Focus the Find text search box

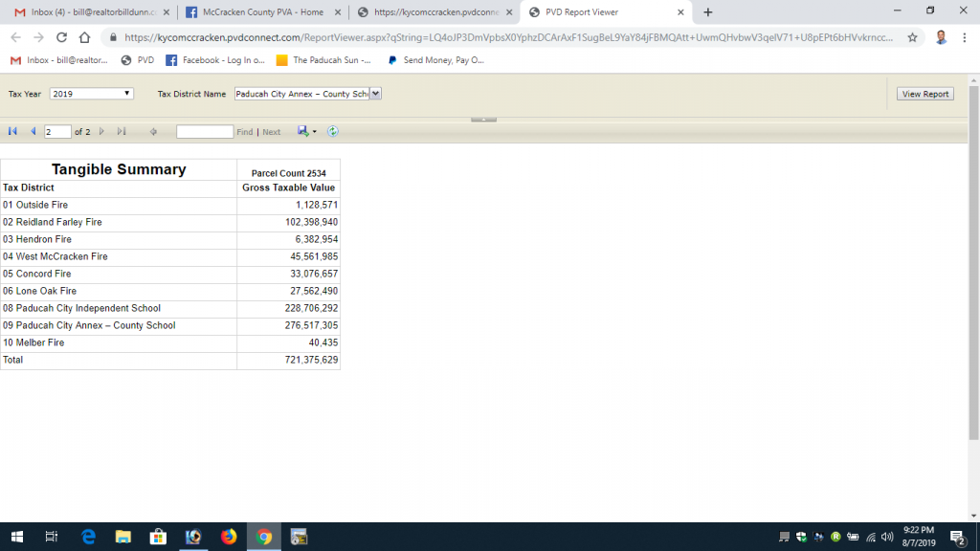tap(204, 131)
